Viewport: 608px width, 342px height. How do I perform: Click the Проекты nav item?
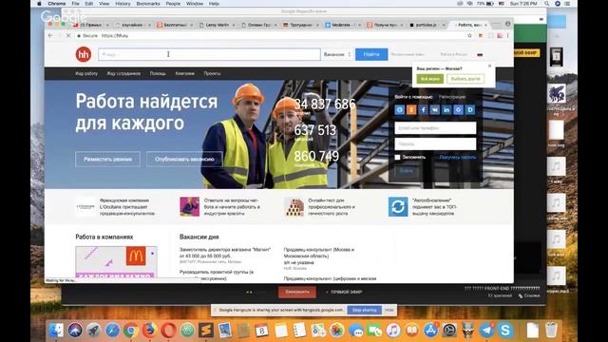212,73
